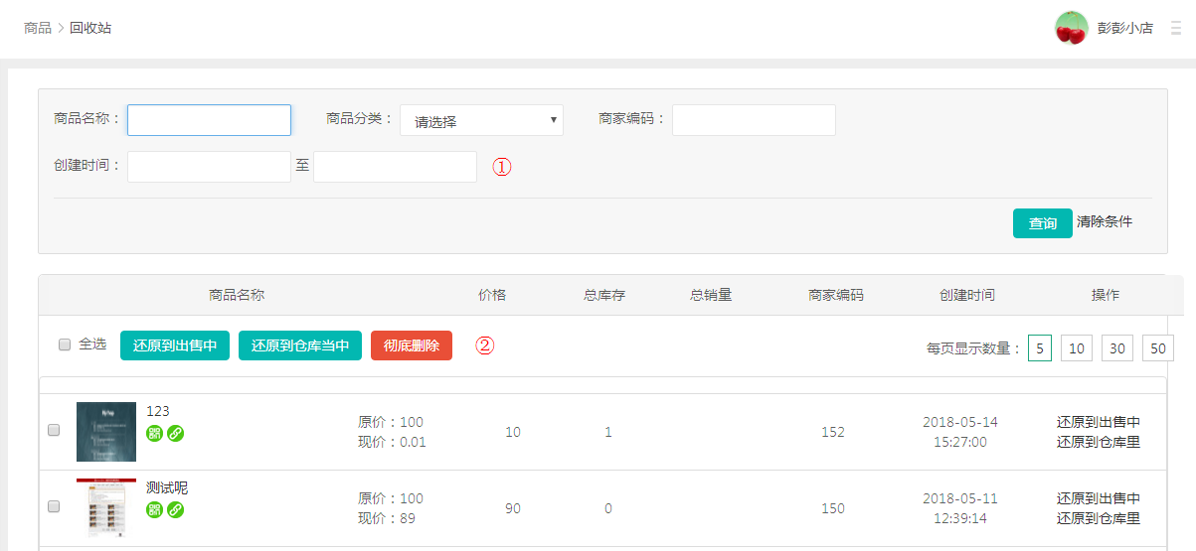1196x551 pixels.
Task: Go to 商品 in the breadcrumb
Action: [x=38, y=28]
